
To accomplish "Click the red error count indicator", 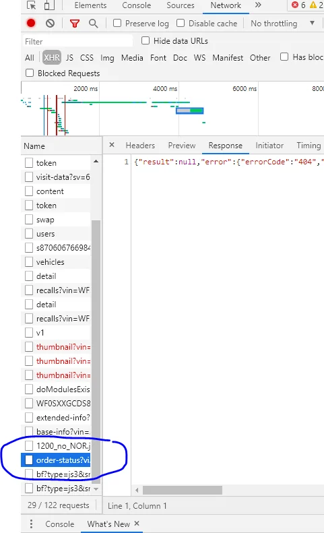I will [x=299, y=5].
